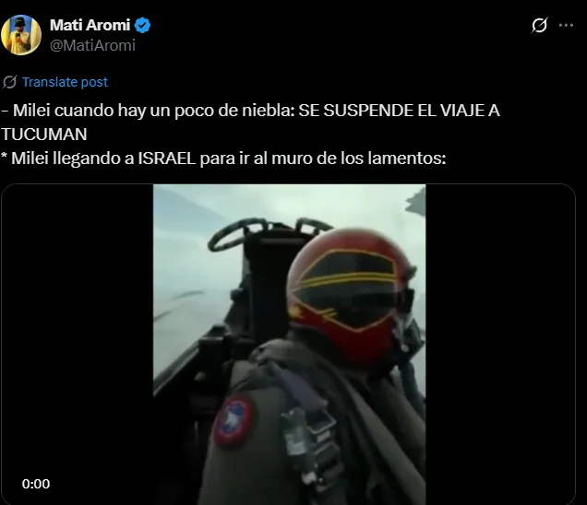
Task: Click the 0:00 video timestamp
Action: [x=36, y=484]
